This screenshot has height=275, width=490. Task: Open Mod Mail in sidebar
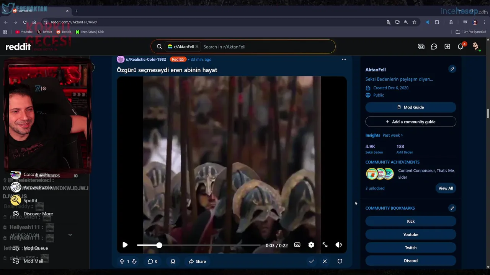(33, 261)
